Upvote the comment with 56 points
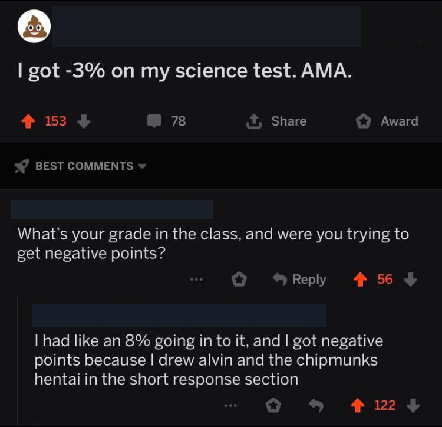Image resolution: width=442 pixels, height=427 pixels. pyautogui.click(x=360, y=280)
